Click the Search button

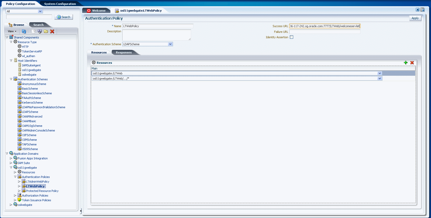[x=64, y=17]
